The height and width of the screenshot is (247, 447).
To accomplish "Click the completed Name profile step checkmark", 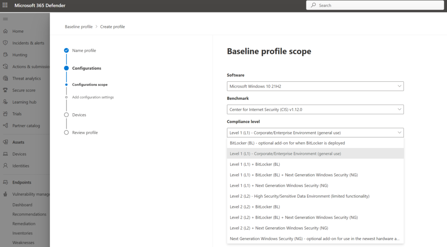I will click(x=66, y=51).
